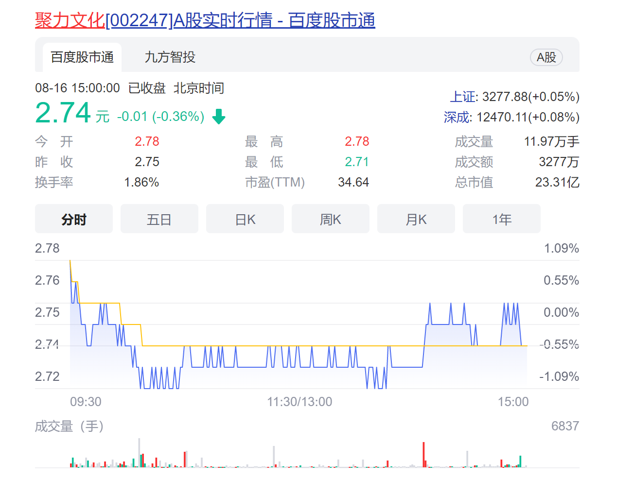The height and width of the screenshot is (478, 633).
Task: Select the 分时 intraday chart view
Action: pyautogui.click(x=73, y=219)
